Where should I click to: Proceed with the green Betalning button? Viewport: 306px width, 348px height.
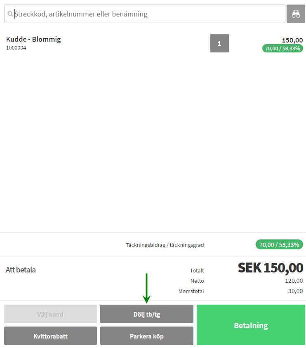[251, 325]
